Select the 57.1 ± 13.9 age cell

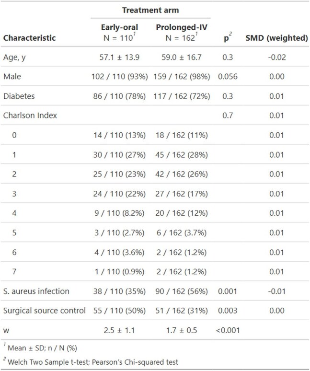(x=119, y=57)
